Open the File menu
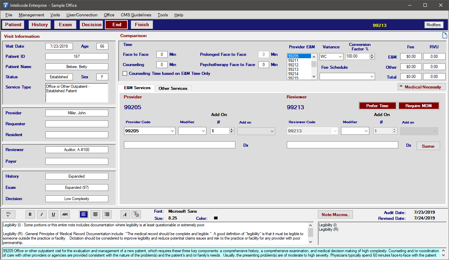This screenshot has width=449, height=260. [9, 15]
